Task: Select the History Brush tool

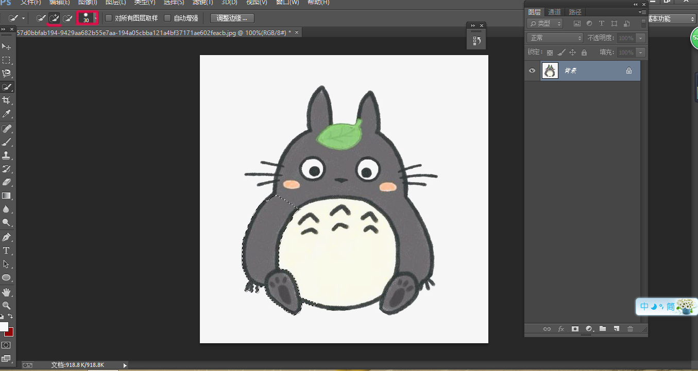Action: click(7, 168)
